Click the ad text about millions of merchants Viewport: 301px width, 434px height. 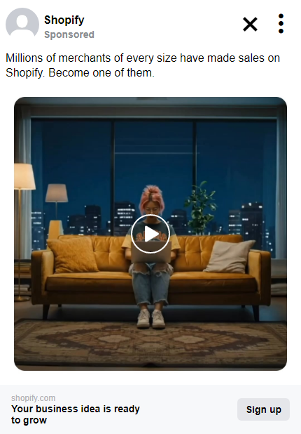(143, 65)
